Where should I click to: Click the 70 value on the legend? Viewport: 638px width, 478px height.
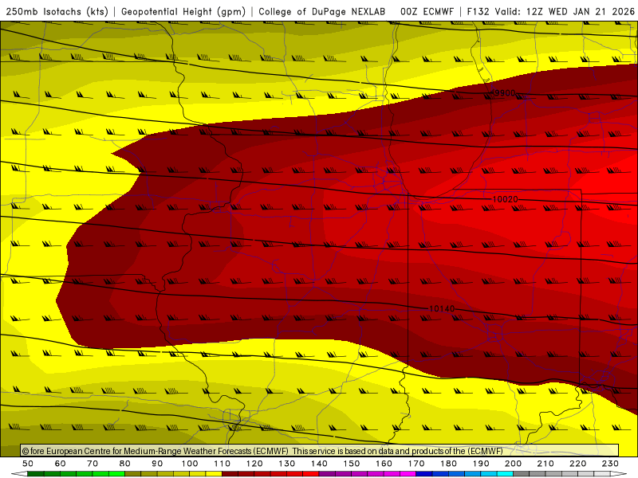click(x=93, y=464)
